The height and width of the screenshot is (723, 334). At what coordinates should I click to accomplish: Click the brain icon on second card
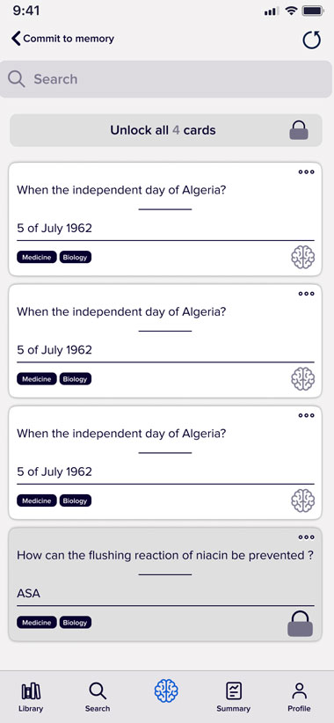(x=302, y=378)
